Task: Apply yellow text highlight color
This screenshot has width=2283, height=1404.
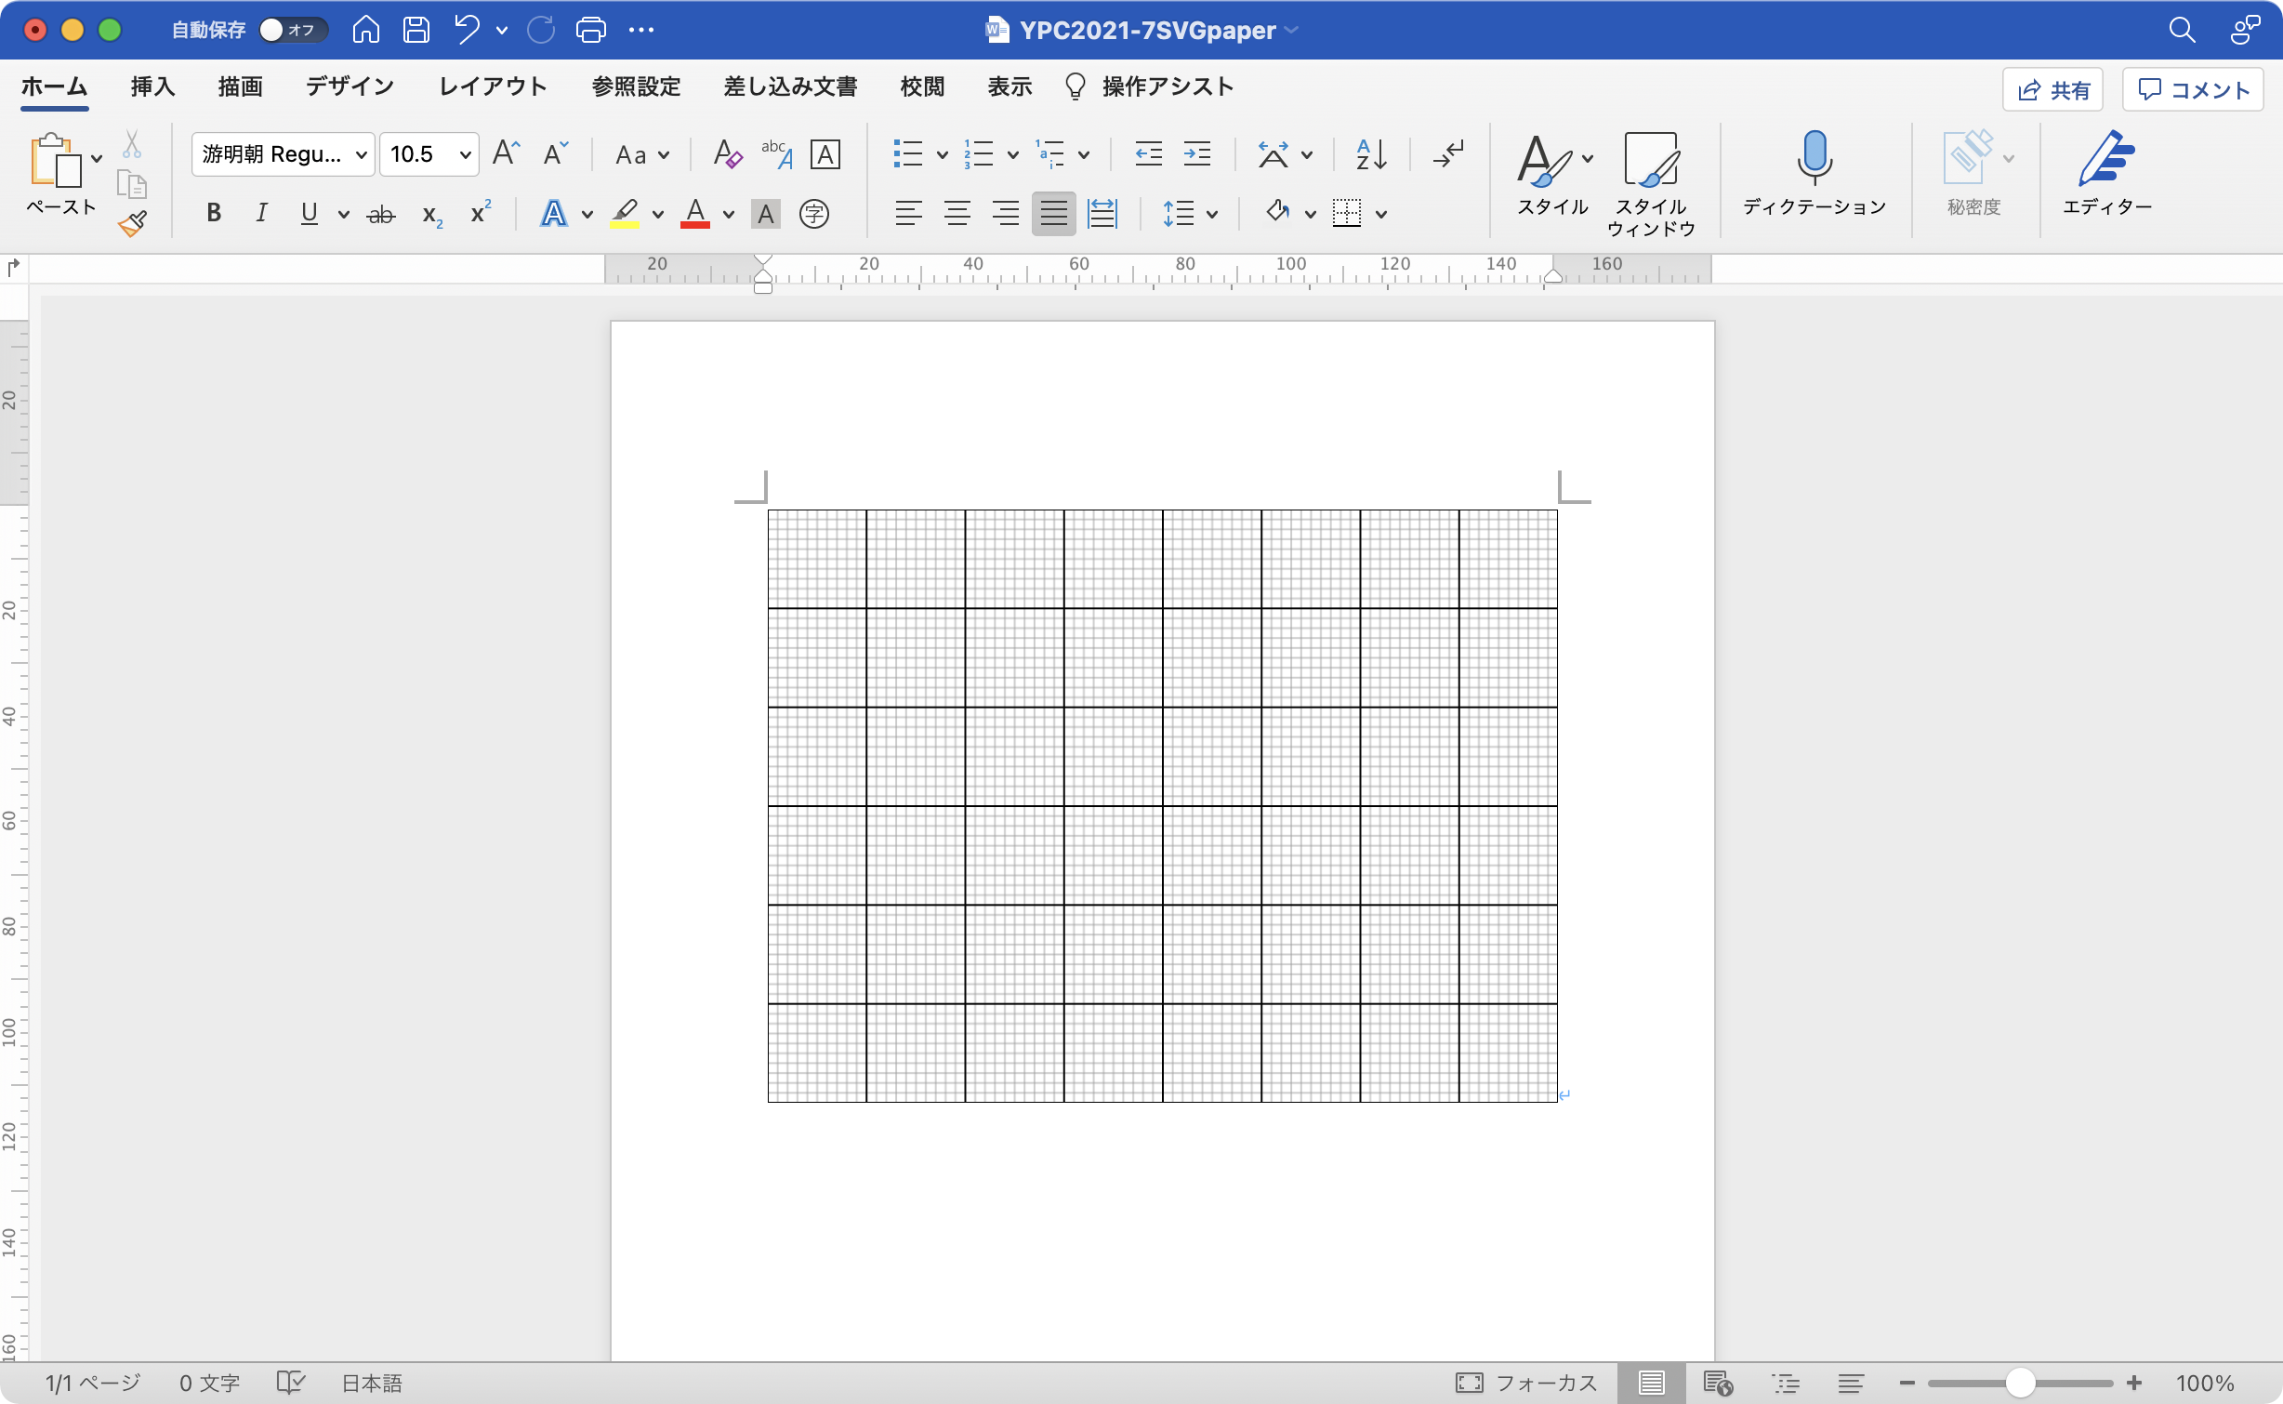Action: [x=625, y=214]
